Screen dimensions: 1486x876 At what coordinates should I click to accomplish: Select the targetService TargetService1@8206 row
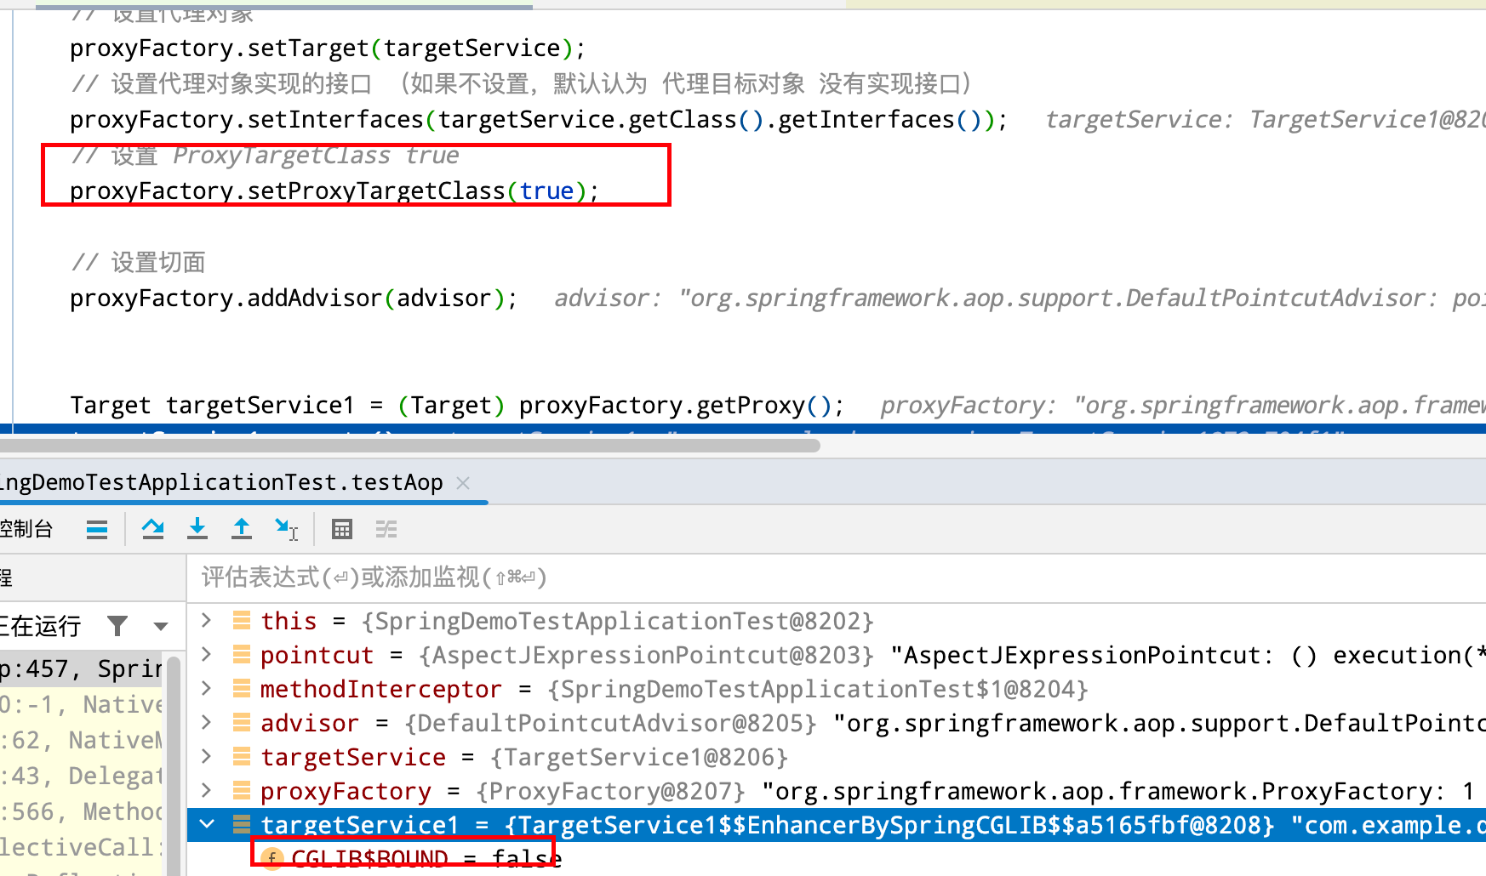coord(837,757)
